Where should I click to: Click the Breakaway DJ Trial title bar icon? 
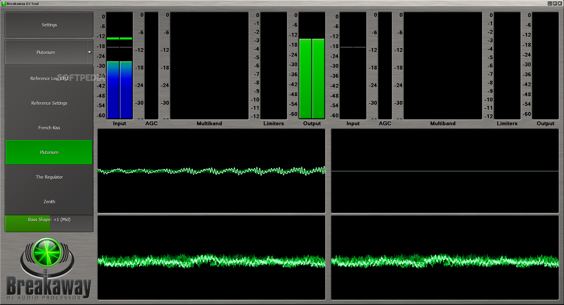(x=4, y=4)
